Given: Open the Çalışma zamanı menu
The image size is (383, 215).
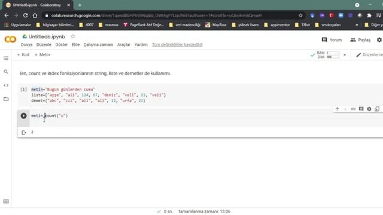Looking at the screenshot, I should [98, 45].
